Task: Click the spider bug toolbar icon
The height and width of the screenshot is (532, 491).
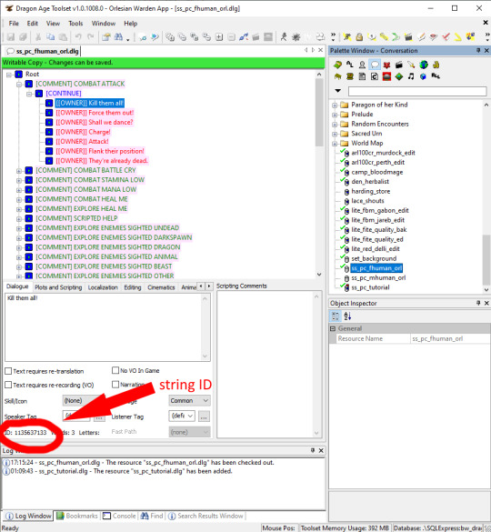Action: (x=296, y=37)
